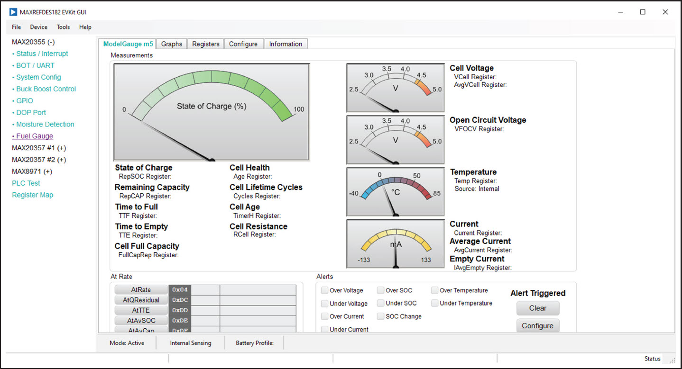Viewport: 682px width, 369px height.
Task: Tick the SOC Change checkbox
Action: (381, 316)
